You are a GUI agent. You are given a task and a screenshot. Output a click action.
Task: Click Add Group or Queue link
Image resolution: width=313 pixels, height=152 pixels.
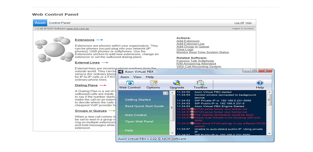(x=193, y=46)
